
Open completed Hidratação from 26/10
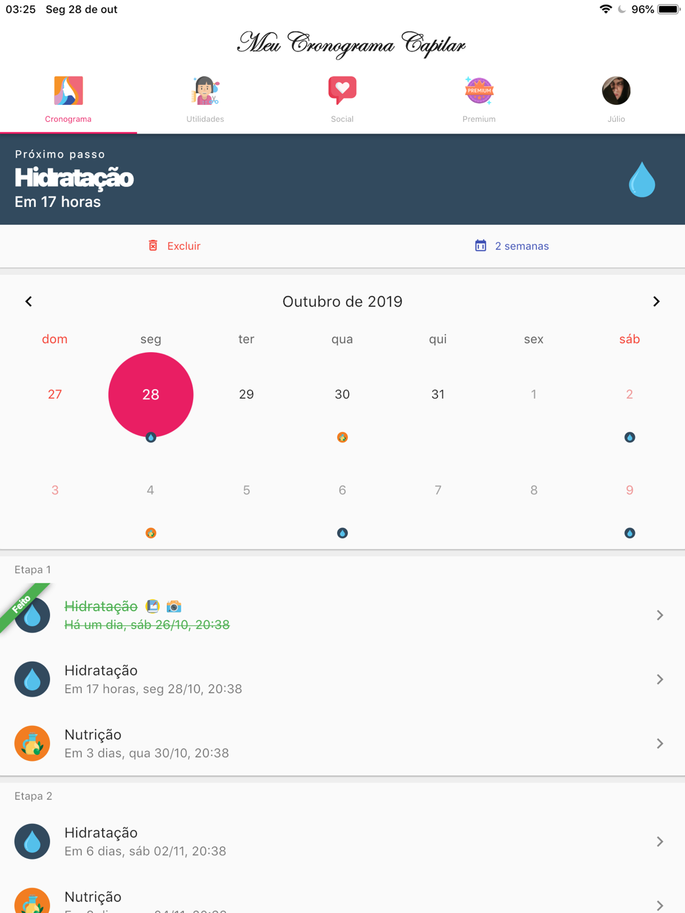click(x=342, y=615)
